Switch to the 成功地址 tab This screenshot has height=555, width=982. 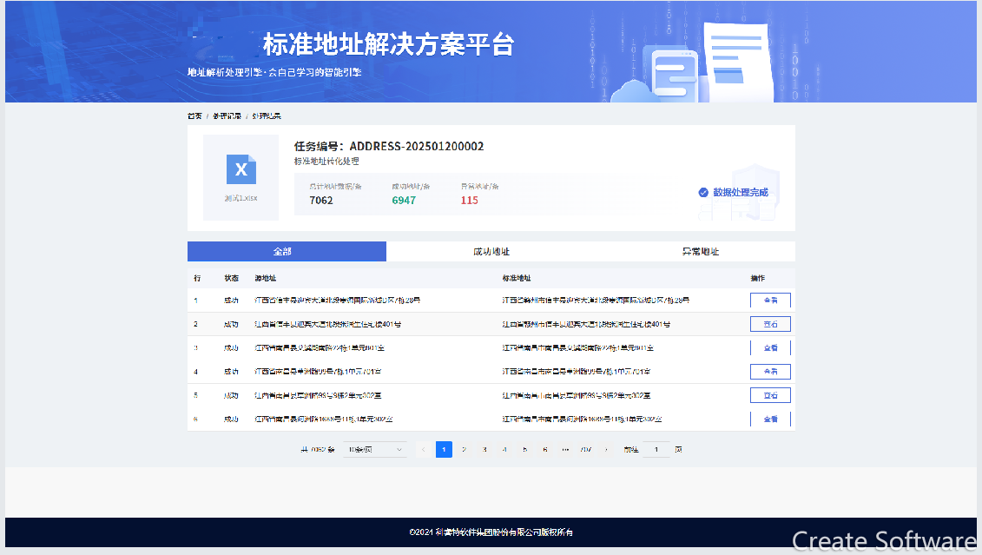[491, 251]
